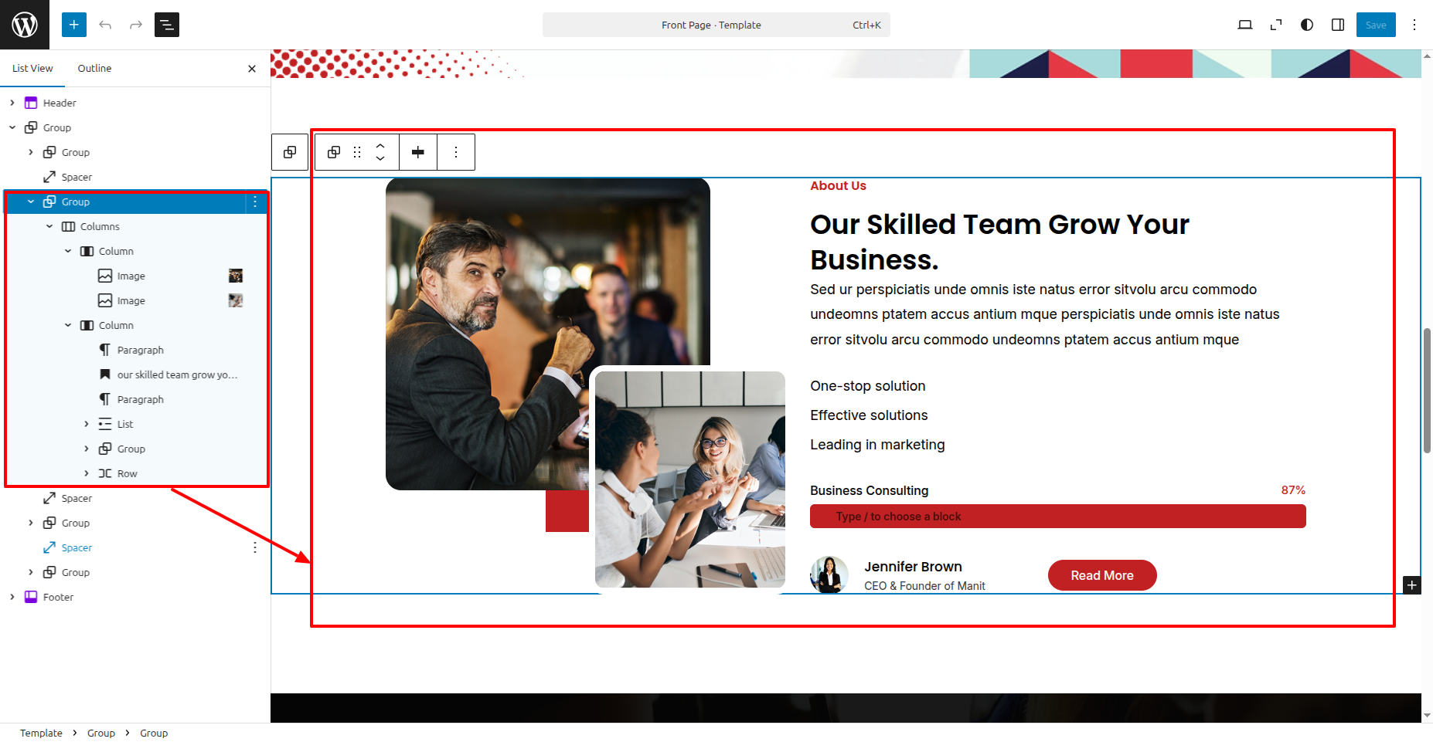Open the editor Options three-dot menu

[1414, 25]
